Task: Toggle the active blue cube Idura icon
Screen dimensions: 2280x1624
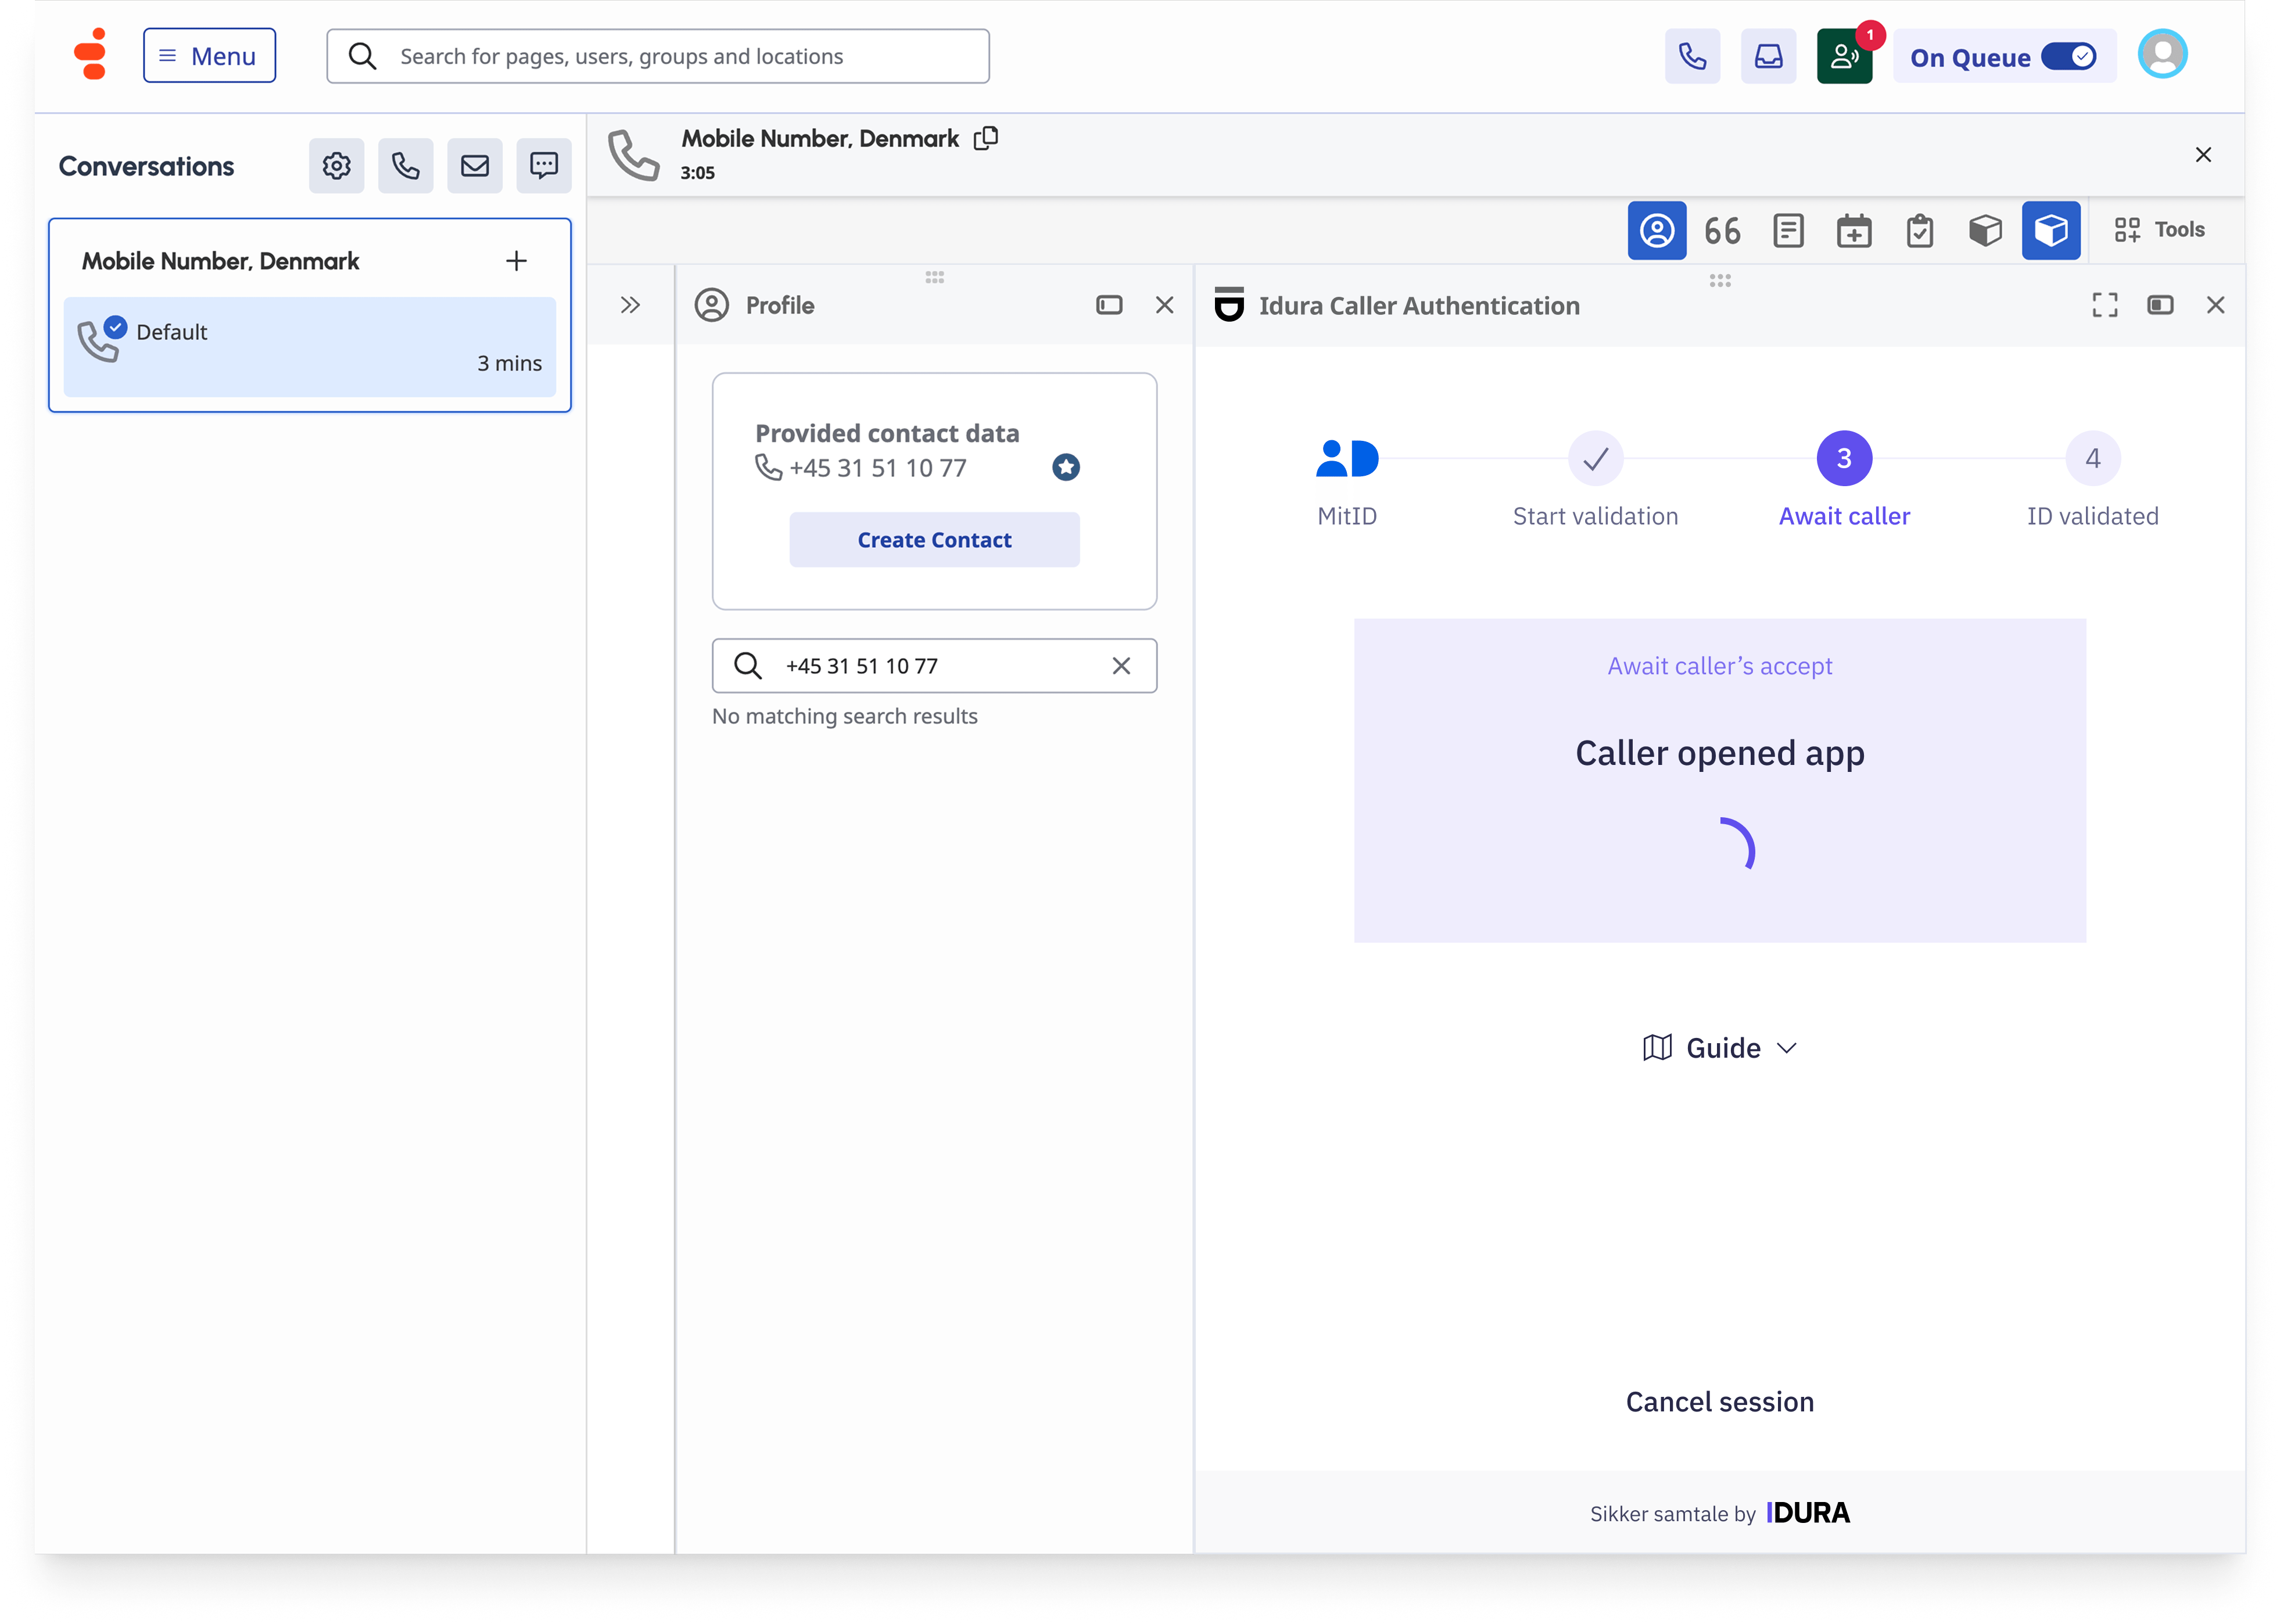Action: click(2050, 230)
